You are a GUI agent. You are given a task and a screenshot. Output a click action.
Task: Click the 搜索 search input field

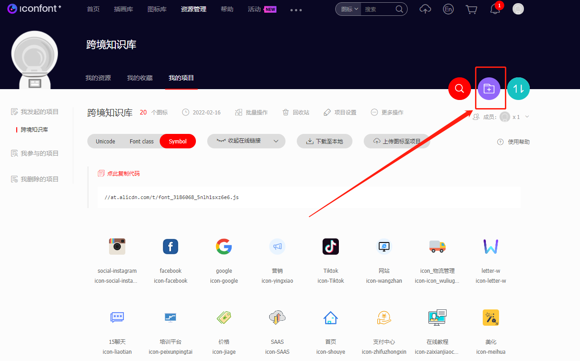point(378,9)
